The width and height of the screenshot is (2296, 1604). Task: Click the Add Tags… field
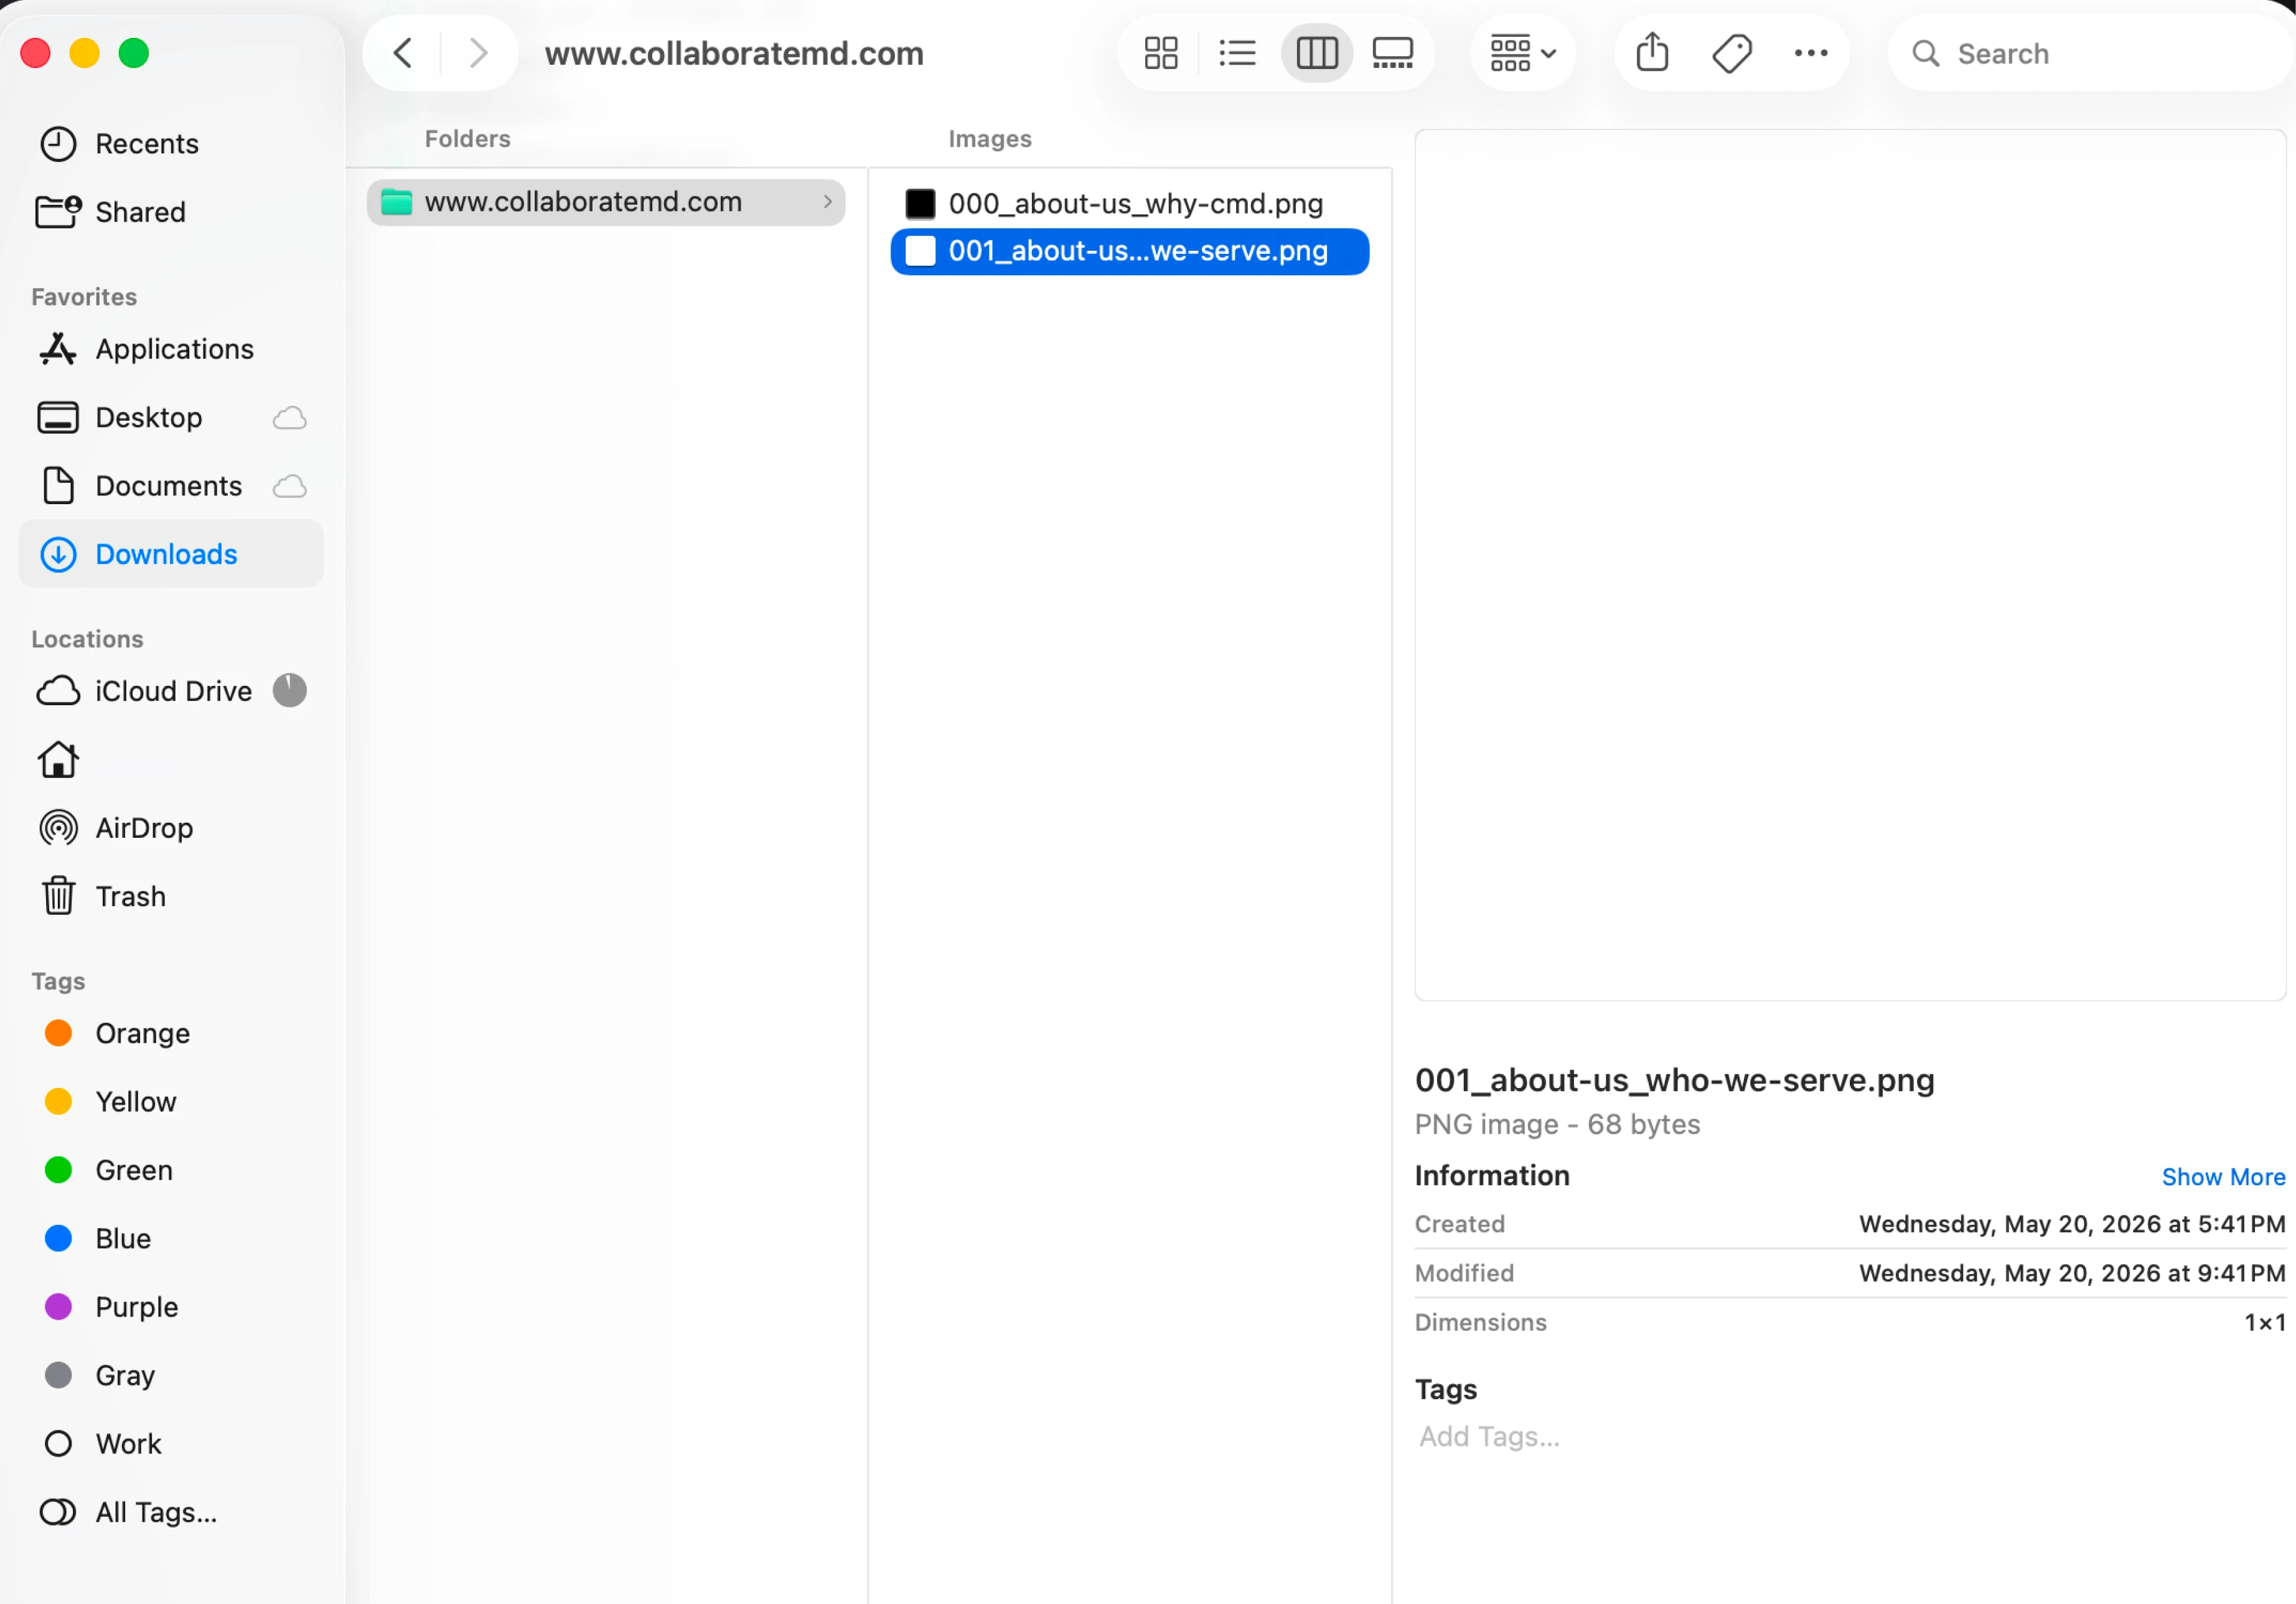pos(1489,1437)
